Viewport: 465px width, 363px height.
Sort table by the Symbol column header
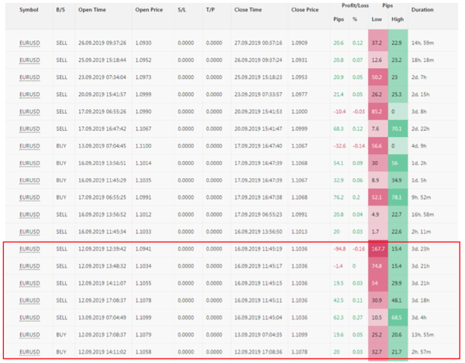pyautogui.click(x=29, y=10)
